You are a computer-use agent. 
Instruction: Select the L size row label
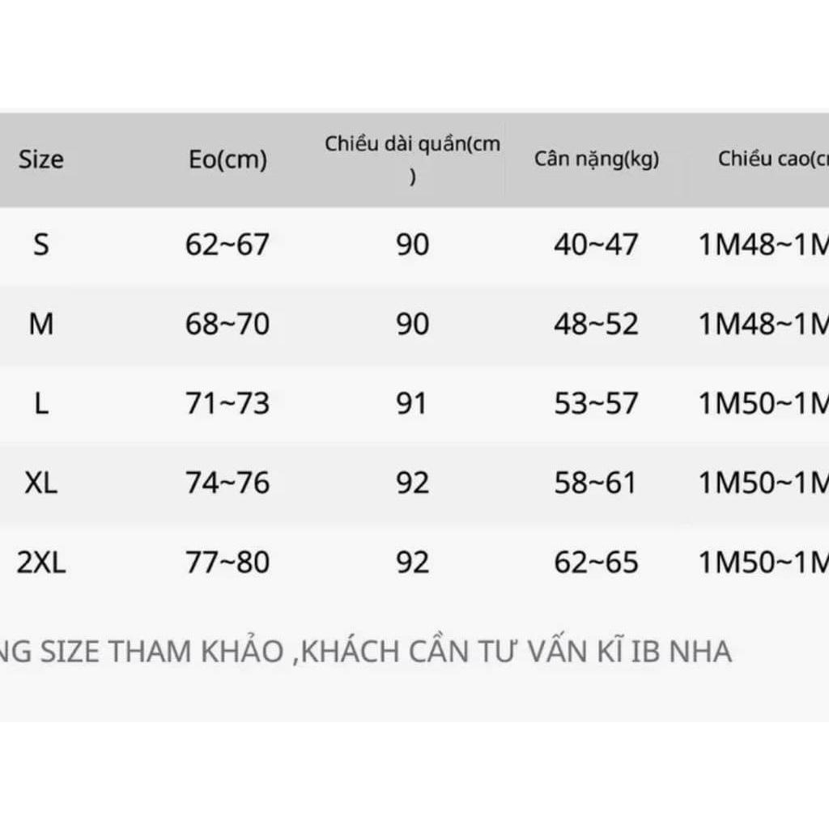41,403
